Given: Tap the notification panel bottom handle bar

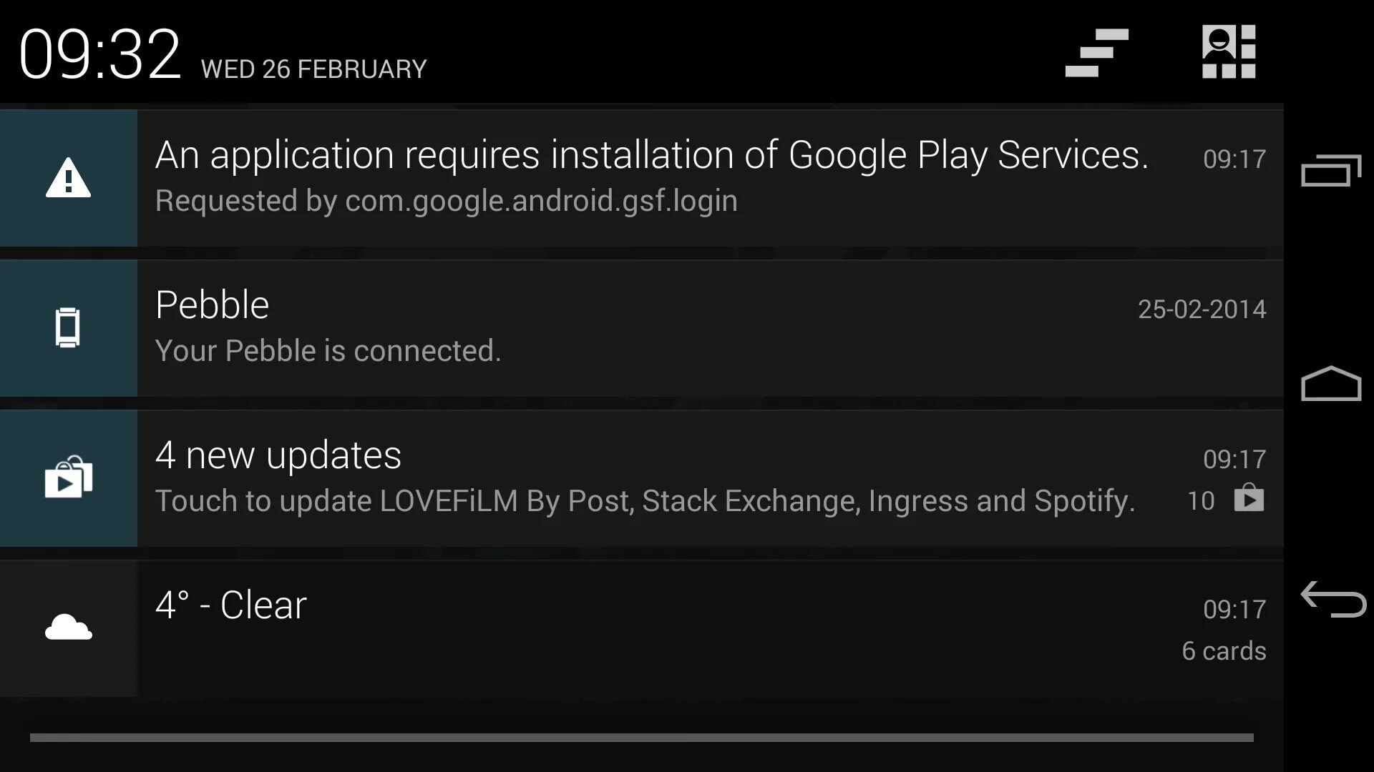Looking at the screenshot, I should tap(641, 737).
